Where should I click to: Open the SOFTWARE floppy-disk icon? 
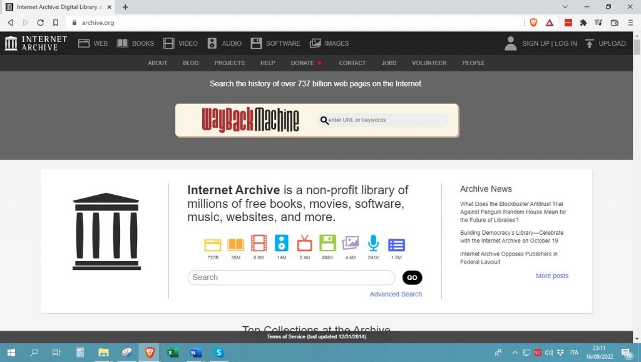(257, 43)
